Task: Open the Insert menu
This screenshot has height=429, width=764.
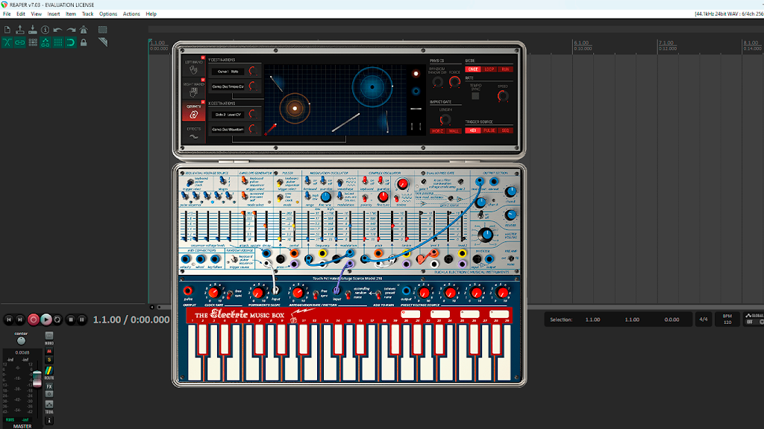Action: pos(54,14)
